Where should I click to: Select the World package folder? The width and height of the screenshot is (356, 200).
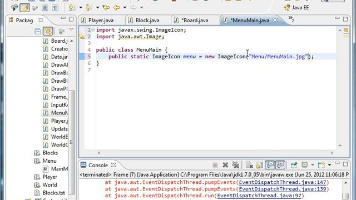46,185
